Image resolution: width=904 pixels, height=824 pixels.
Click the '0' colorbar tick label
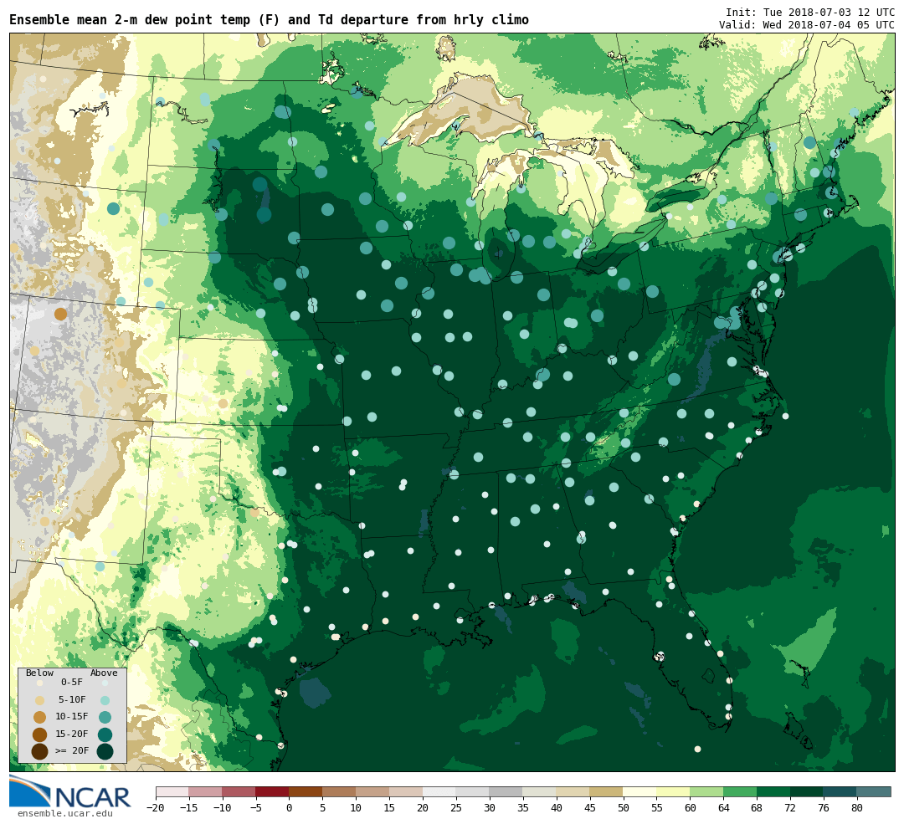click(290, 807)
